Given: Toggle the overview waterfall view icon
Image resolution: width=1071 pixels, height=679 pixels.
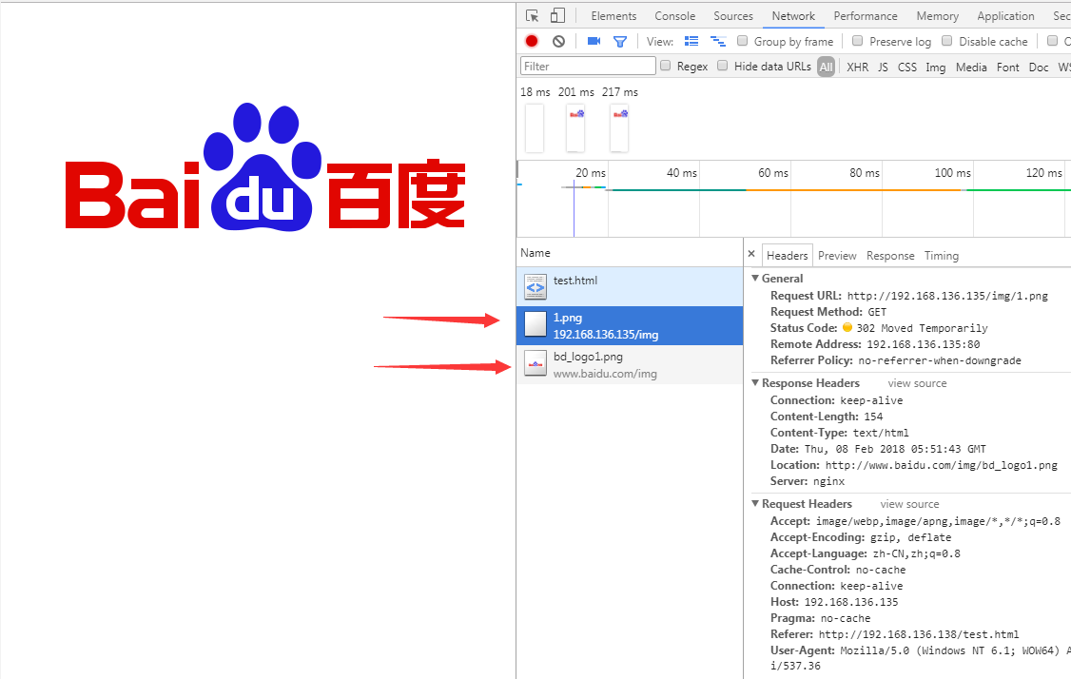Looking at the screenshot, I should [x=718, y=41].
